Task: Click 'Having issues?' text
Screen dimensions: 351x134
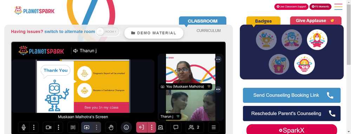Action: (x=27, y=32)
